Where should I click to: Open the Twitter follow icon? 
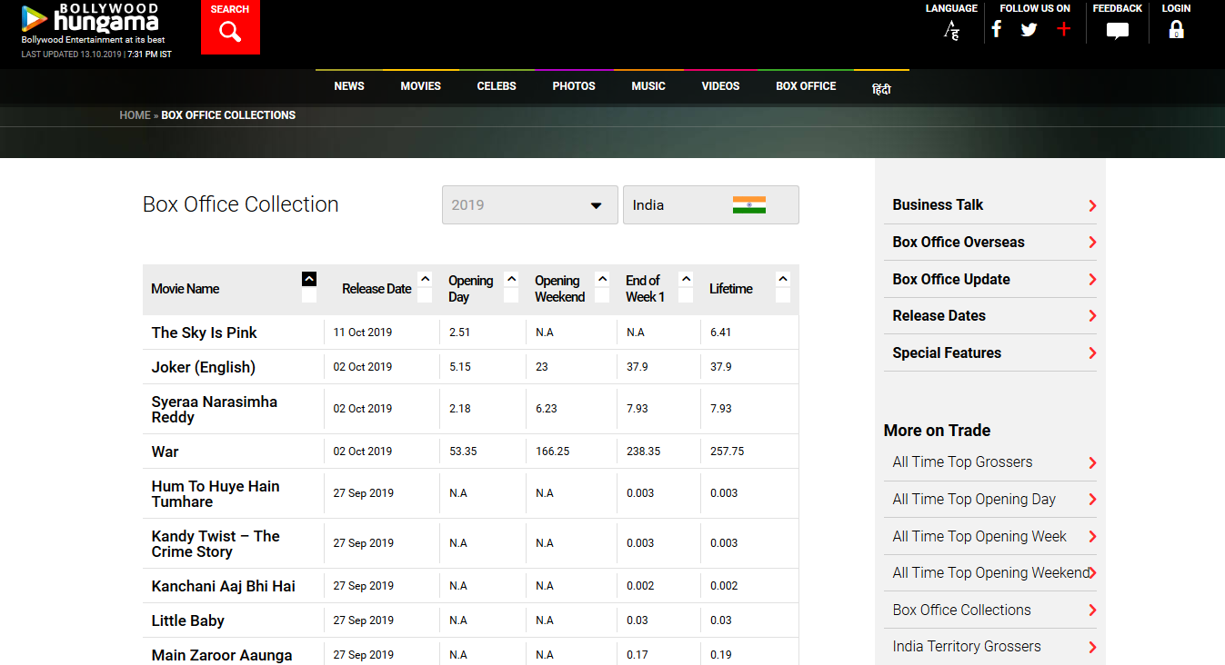click(1029, 30)
